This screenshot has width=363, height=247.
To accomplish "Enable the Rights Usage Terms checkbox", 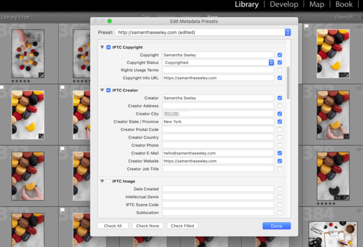I will coord(280,70).
